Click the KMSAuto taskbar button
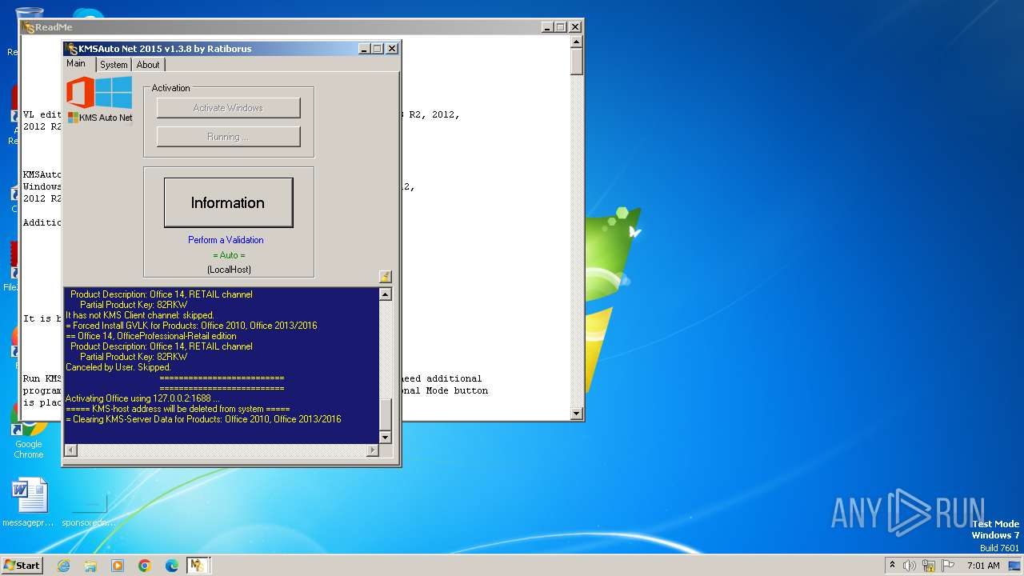This screenshot has height=576, width=1024. [x=198, y=566]
